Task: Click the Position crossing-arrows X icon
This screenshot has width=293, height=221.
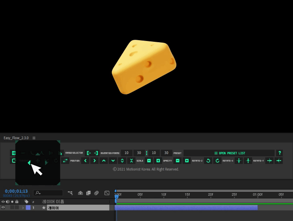Action: coord(131,161)
